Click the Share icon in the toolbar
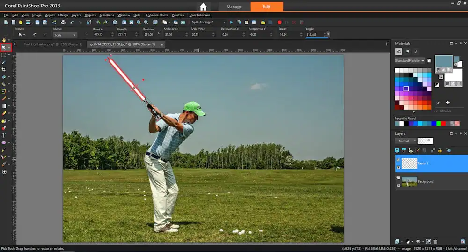 click(54, 22)
